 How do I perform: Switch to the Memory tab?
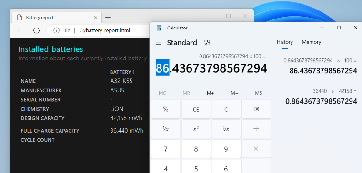312,42
